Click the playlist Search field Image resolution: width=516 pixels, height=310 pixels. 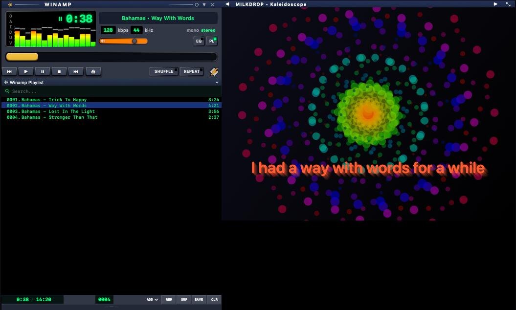point(111,91)
